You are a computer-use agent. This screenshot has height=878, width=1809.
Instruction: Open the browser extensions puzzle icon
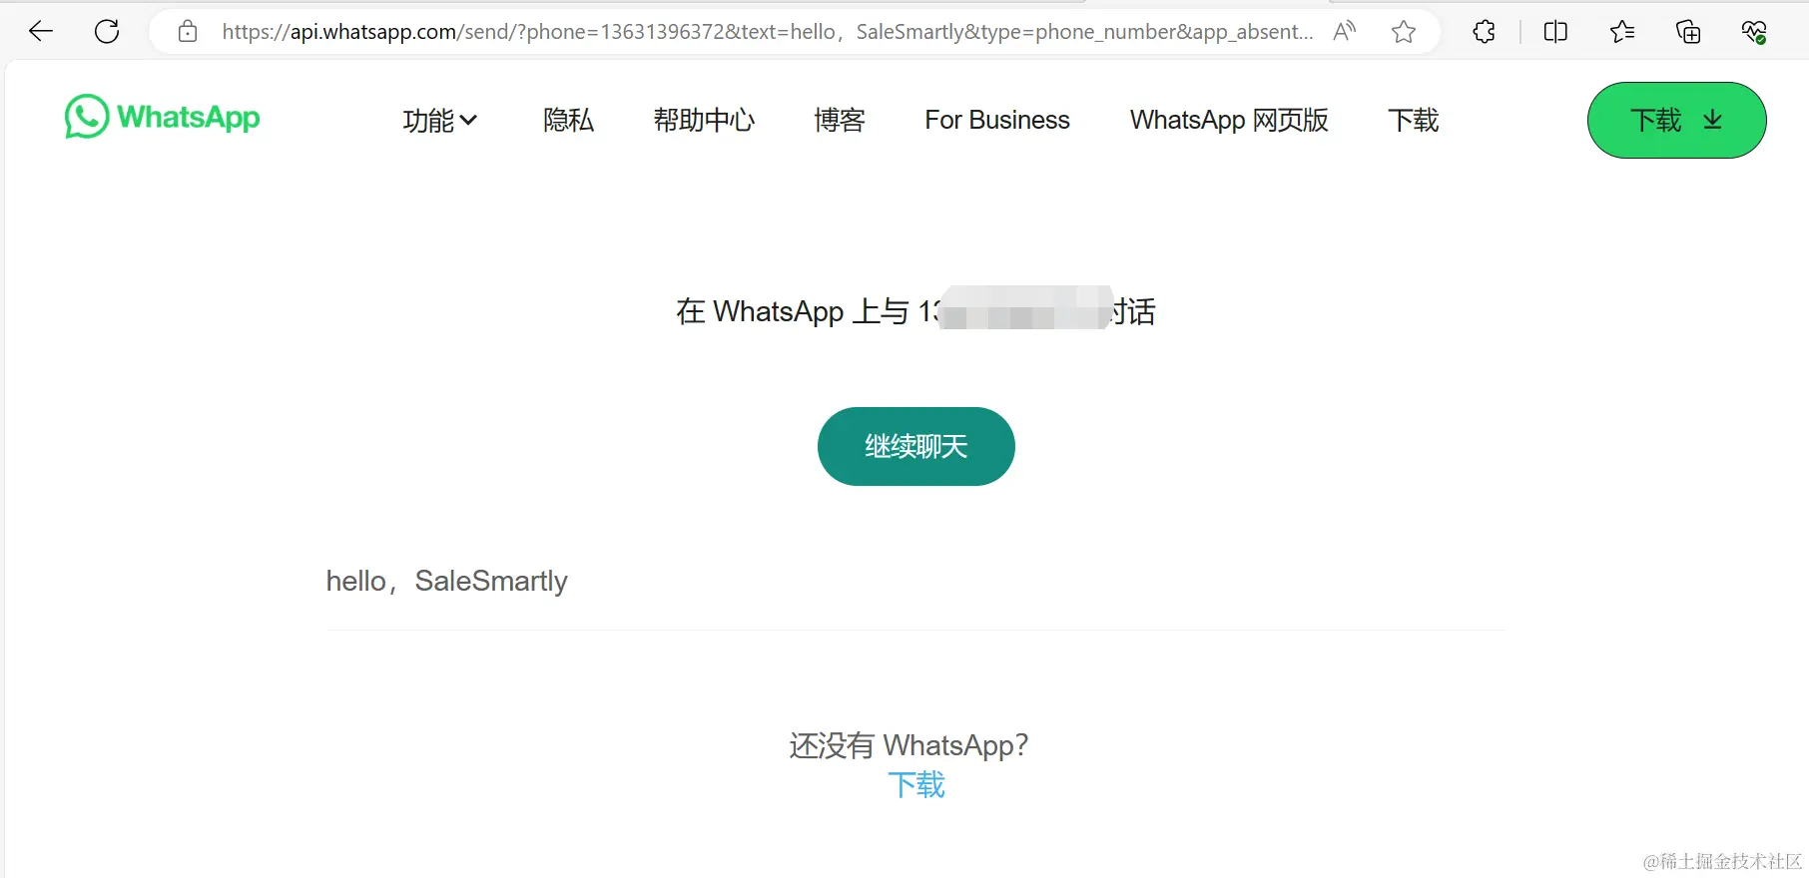click(x=1485, y=32)
